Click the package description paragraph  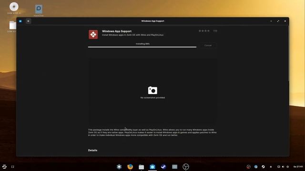click(152, 133)
